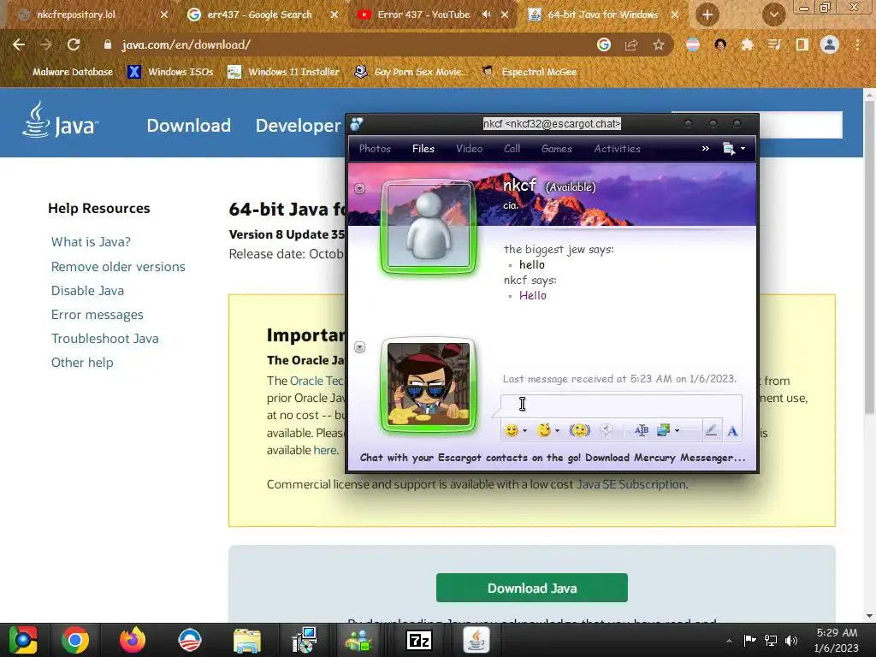This screenshot has height=657, width=876.
Task: Click the voice clip speech bubble icon
Action: click(607, 429)
